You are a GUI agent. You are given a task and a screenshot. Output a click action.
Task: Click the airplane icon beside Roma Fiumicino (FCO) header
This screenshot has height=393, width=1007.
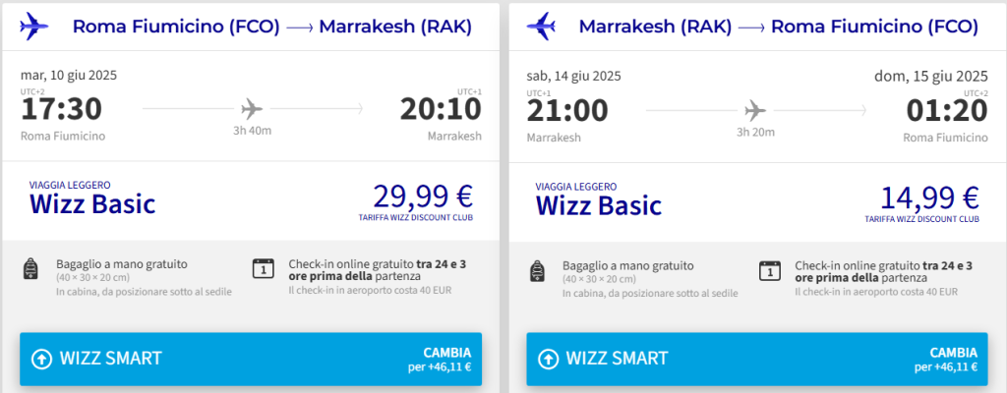click(x=34, y=27)
